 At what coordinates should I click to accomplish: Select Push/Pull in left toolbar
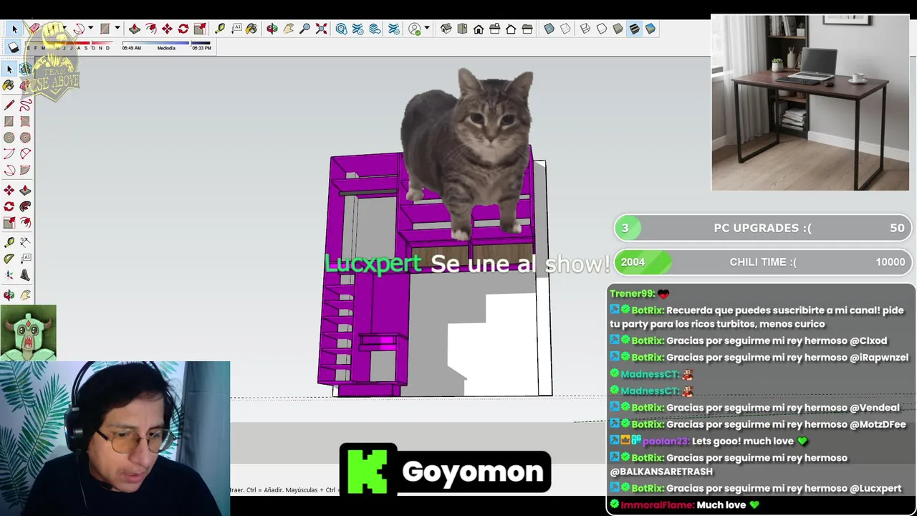[25, 190]
